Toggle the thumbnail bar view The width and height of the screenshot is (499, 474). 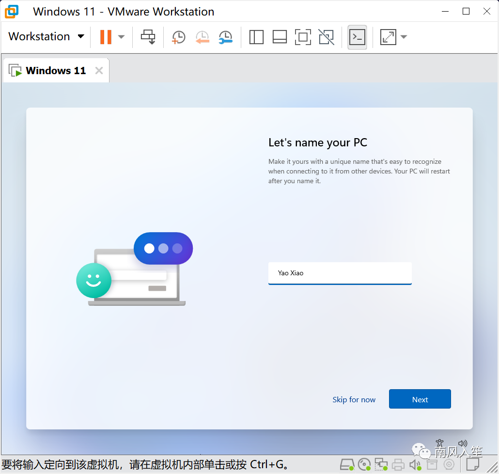(x=280, y=37)
